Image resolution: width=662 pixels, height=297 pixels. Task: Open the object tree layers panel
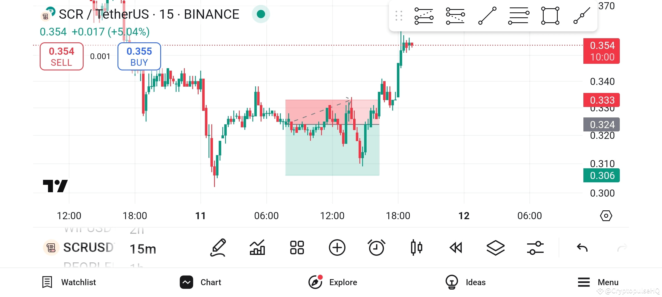click(495, 248)
